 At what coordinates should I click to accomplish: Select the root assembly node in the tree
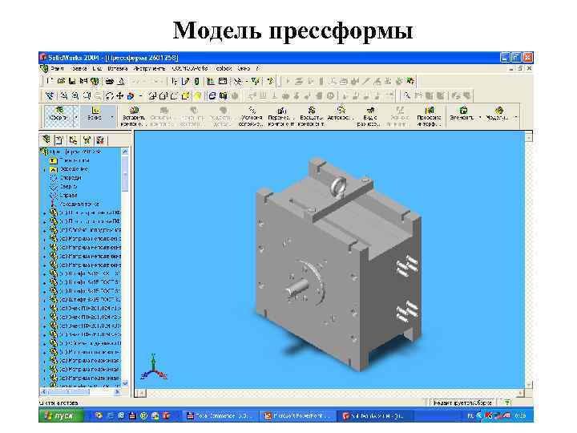pos(72,152)
